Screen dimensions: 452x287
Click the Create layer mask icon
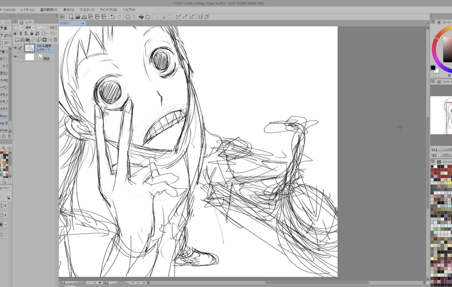click(44, 40)
